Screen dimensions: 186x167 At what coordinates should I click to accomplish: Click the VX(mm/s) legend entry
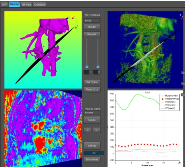point(168,102)
